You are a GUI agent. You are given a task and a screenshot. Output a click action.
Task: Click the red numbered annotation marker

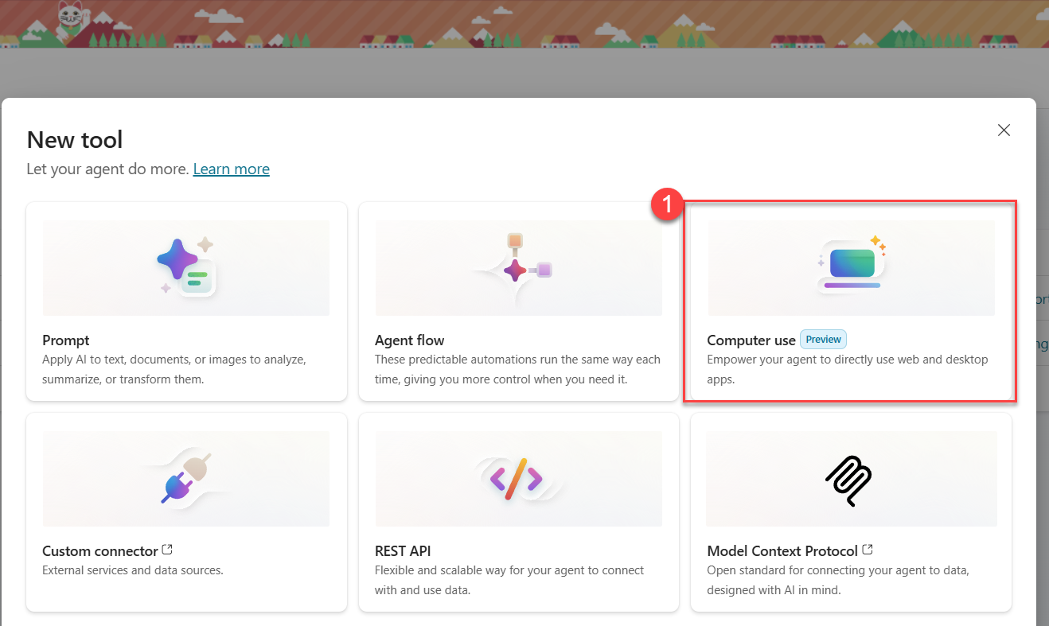668,204
